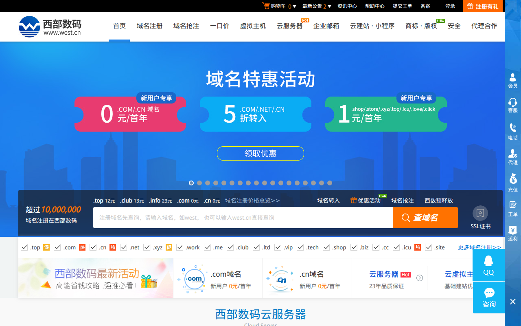521x326 pixels.
Task: Open the 域名注册 navigation menu
Action: 149,26
